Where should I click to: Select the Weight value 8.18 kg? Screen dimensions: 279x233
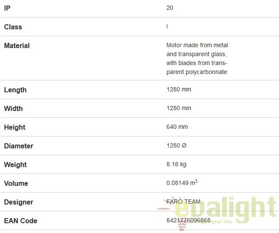point(176,165)
